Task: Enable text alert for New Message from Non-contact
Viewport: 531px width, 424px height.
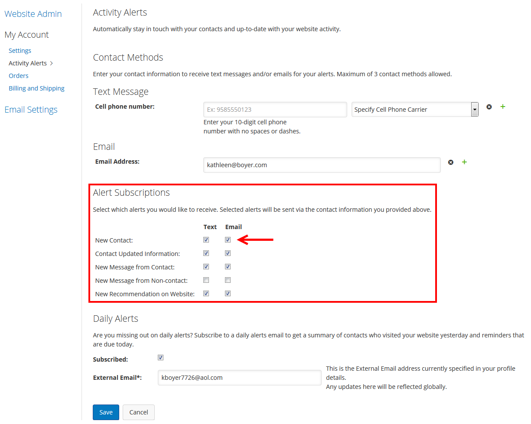Action: click(x=206, y=280)
